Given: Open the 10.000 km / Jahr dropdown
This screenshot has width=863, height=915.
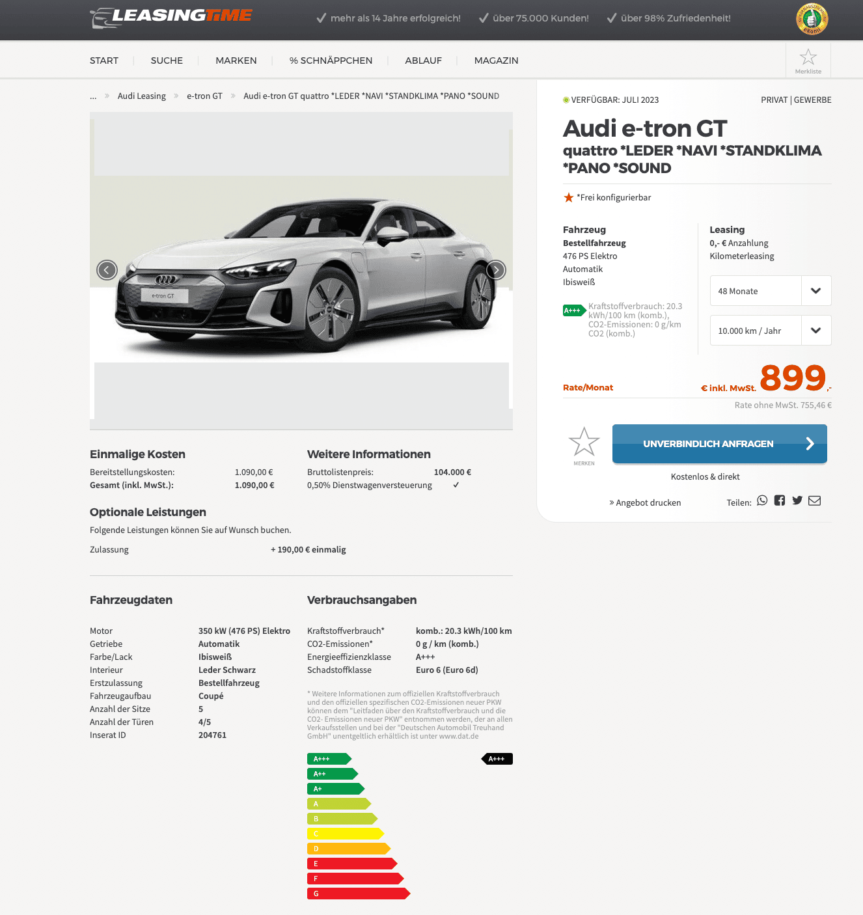Looking at the screenshot, I should coord(771,331).
